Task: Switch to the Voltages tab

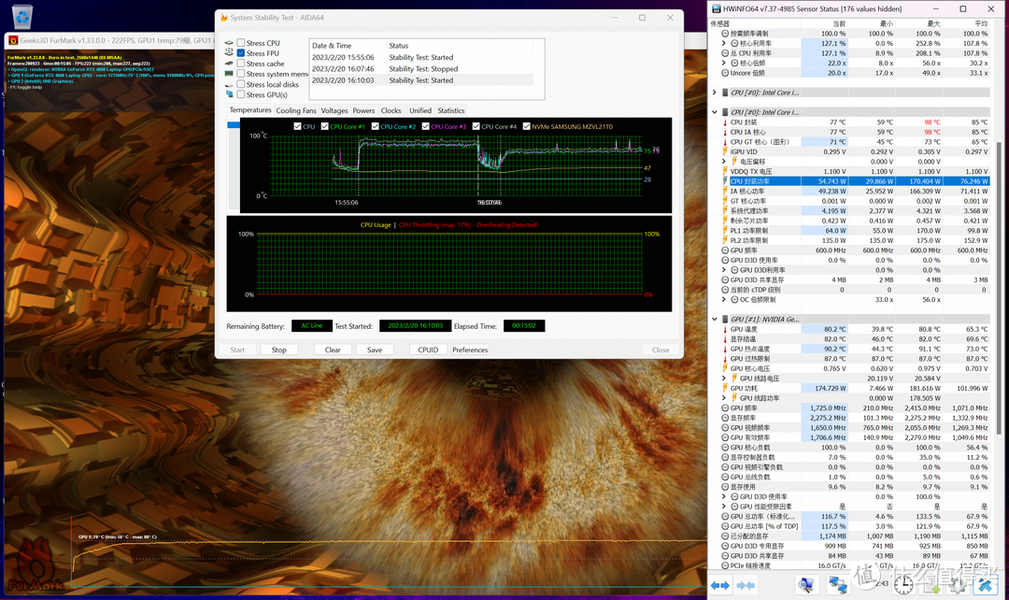Action: pyautogui.click(x=334, y=110)
